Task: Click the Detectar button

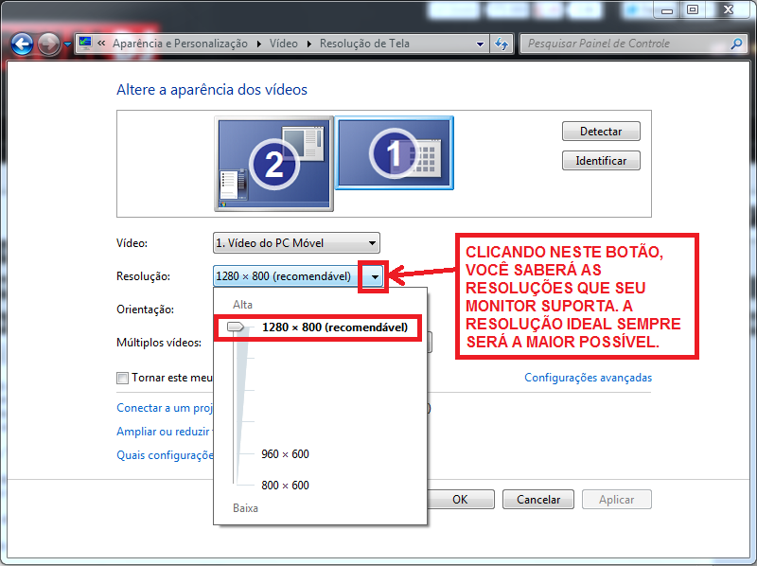Action: point(601,132)
